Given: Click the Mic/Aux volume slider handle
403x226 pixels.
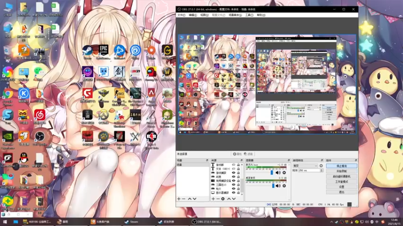Looking at the screenshot, I should click(272, 173).
